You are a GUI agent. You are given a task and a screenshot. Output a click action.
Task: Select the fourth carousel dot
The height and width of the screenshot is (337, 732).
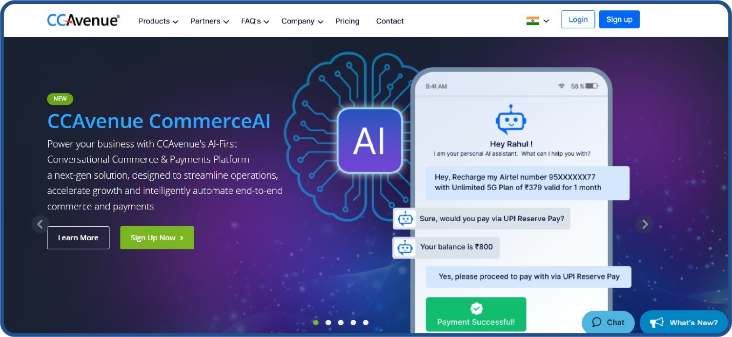click(x=353, y=322)
